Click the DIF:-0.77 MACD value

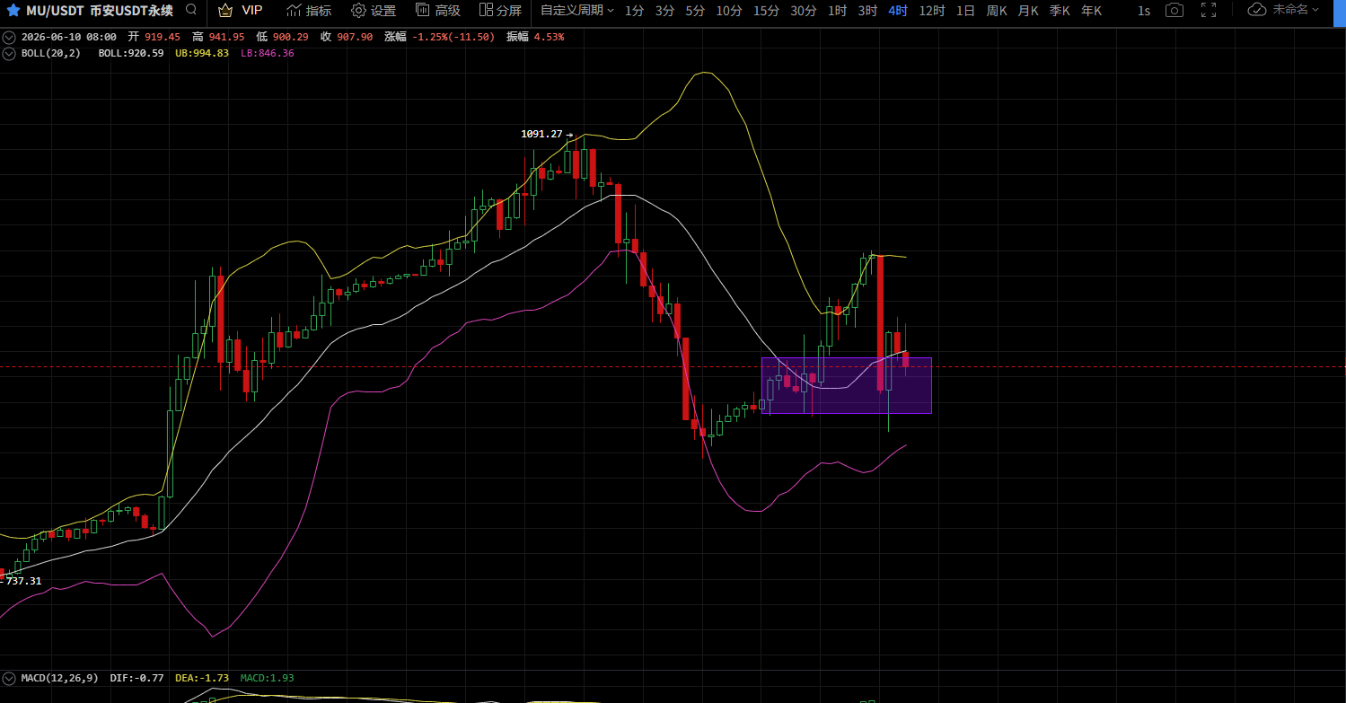pos(136,678)
